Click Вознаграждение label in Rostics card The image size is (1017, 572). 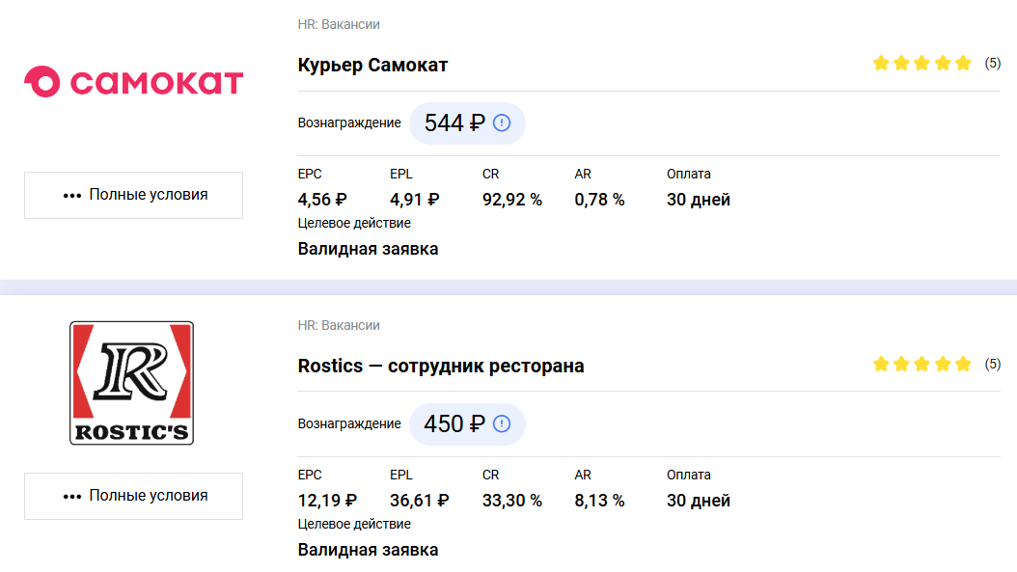(x=349, y=424)
